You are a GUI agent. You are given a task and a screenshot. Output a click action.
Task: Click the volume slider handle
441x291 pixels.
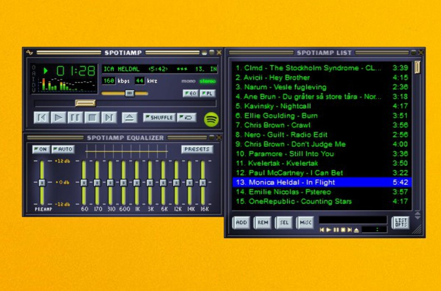tap(130, 93)
